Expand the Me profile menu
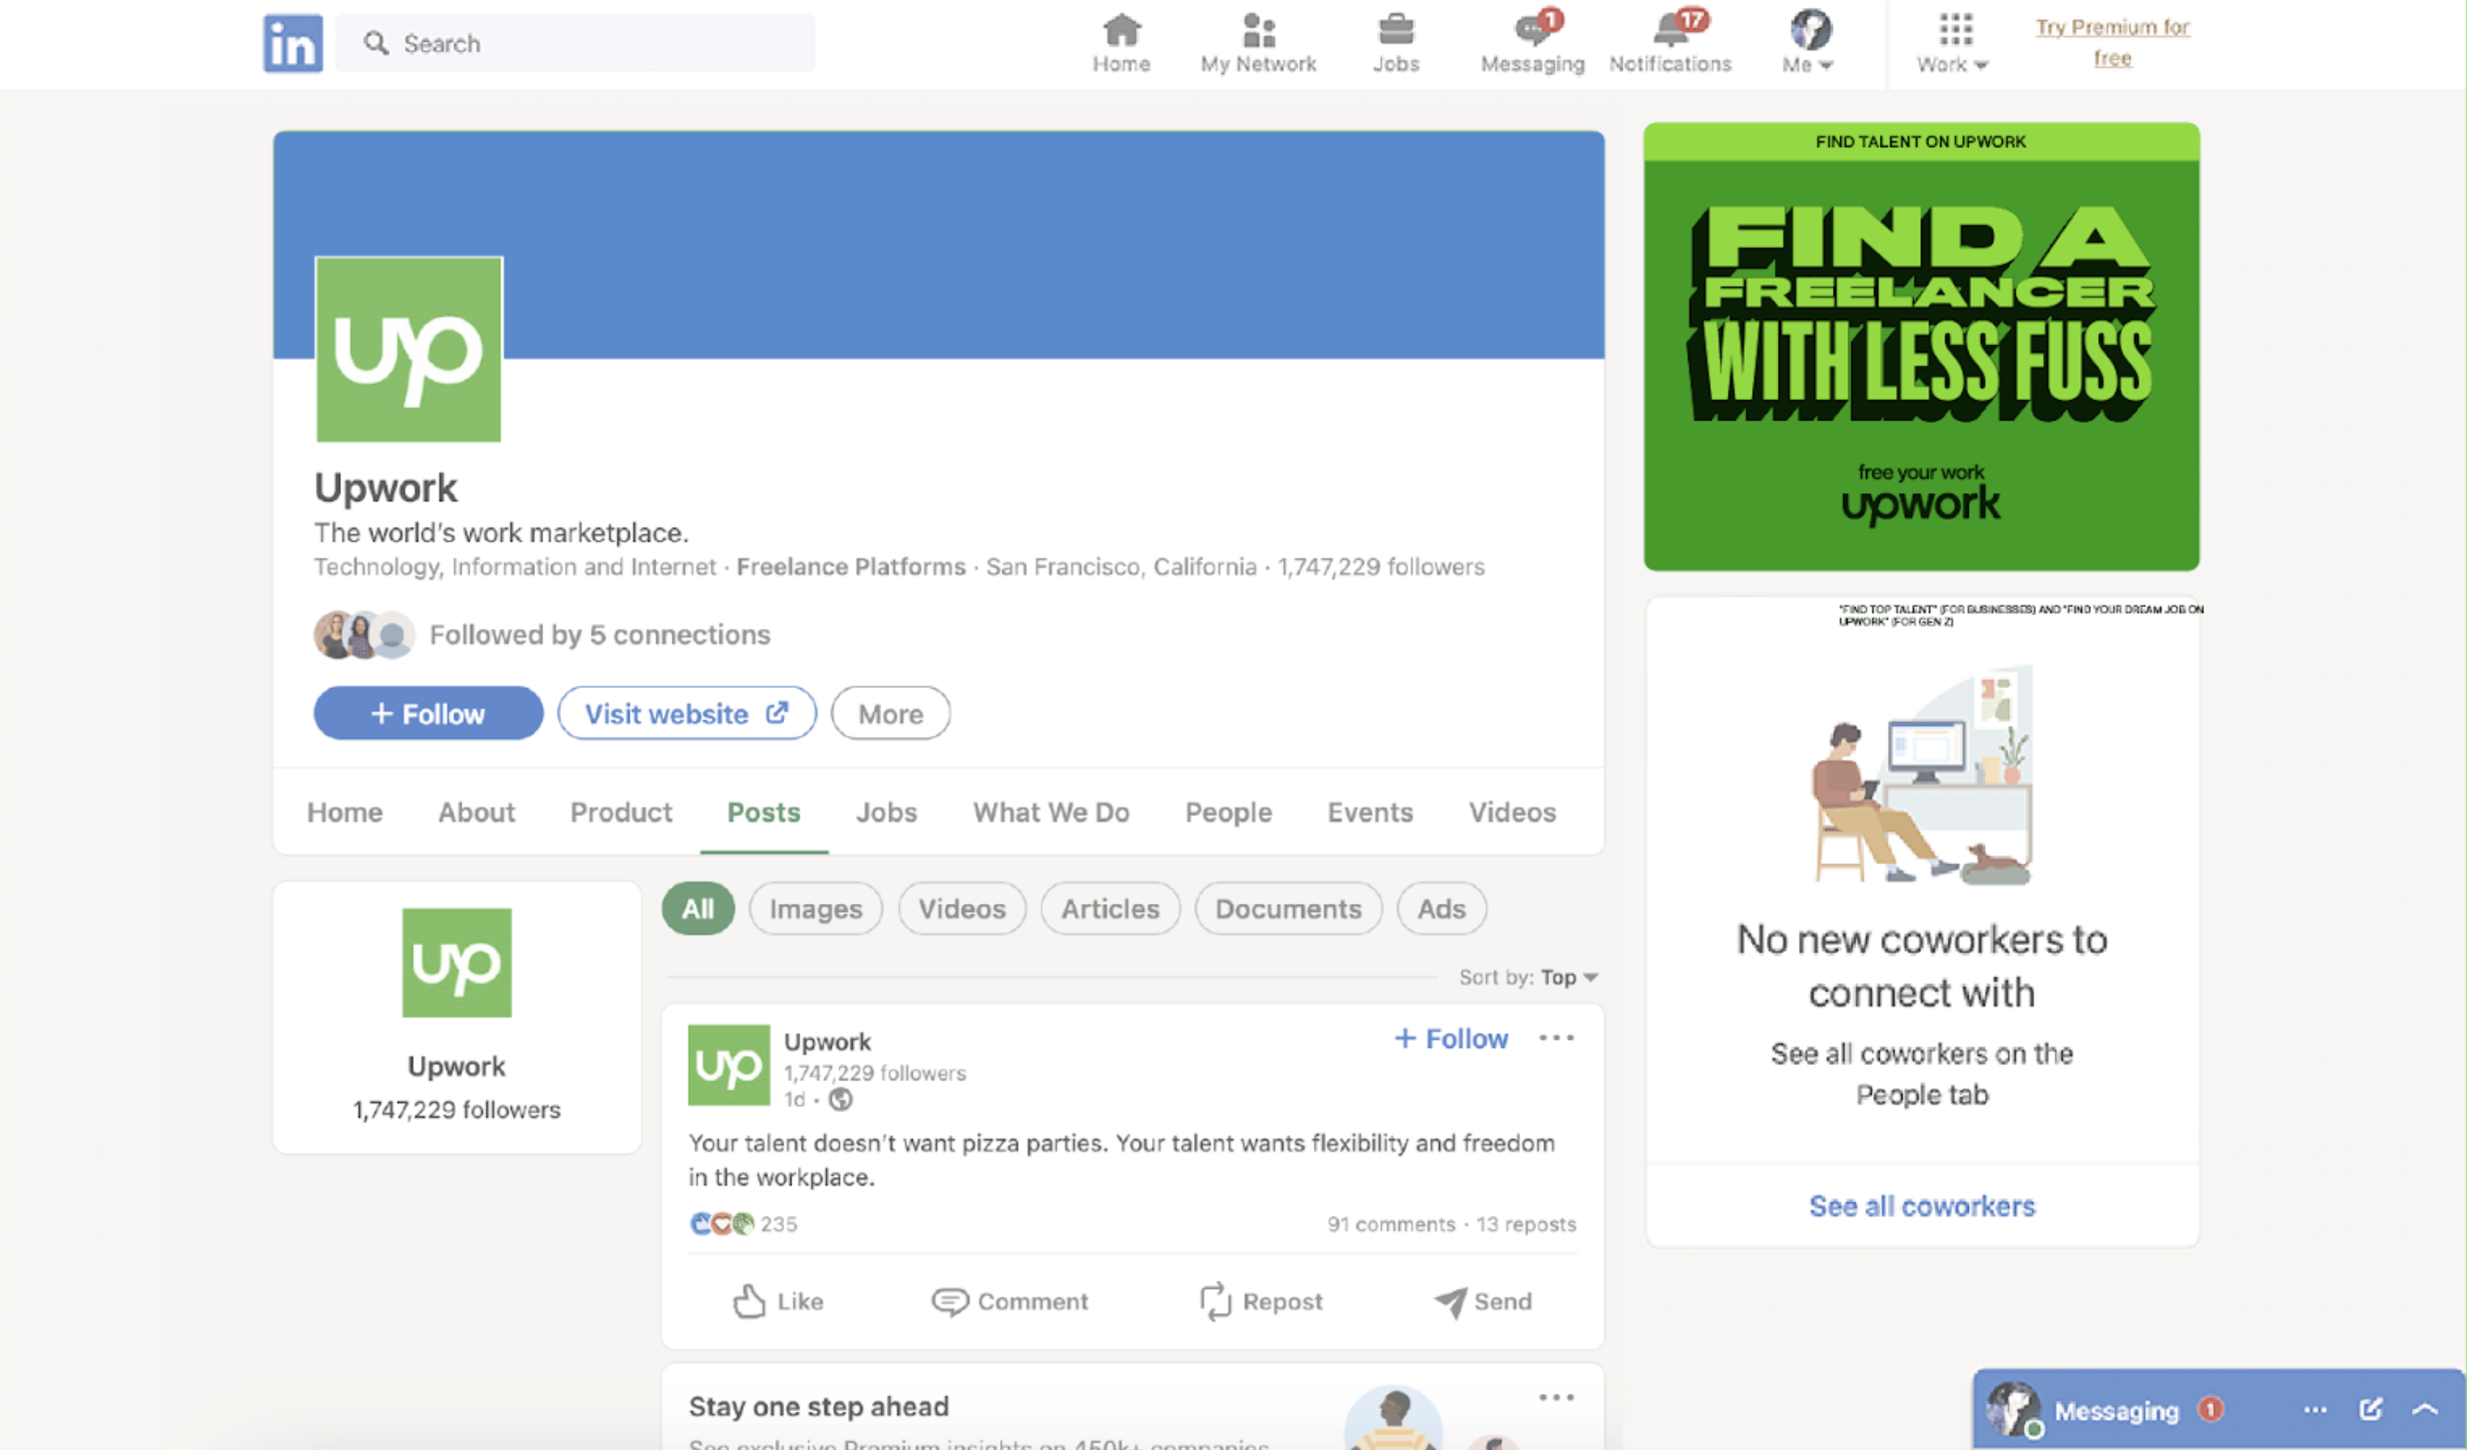Screen dimensions: 2467x1450 pyautogui.click(x=1809, y=43)
